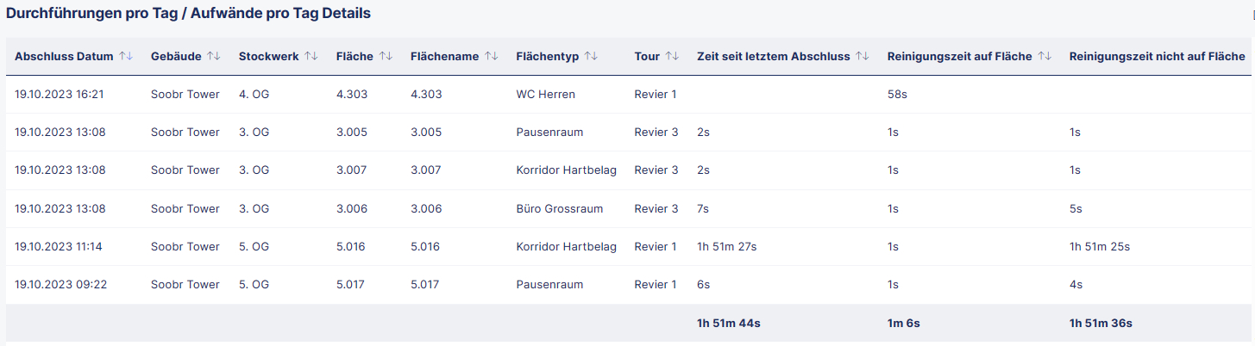Screen dimensions: 1255x346
Task: Click the 4. OG Stockwerk cell
Action: pos(254,95)
